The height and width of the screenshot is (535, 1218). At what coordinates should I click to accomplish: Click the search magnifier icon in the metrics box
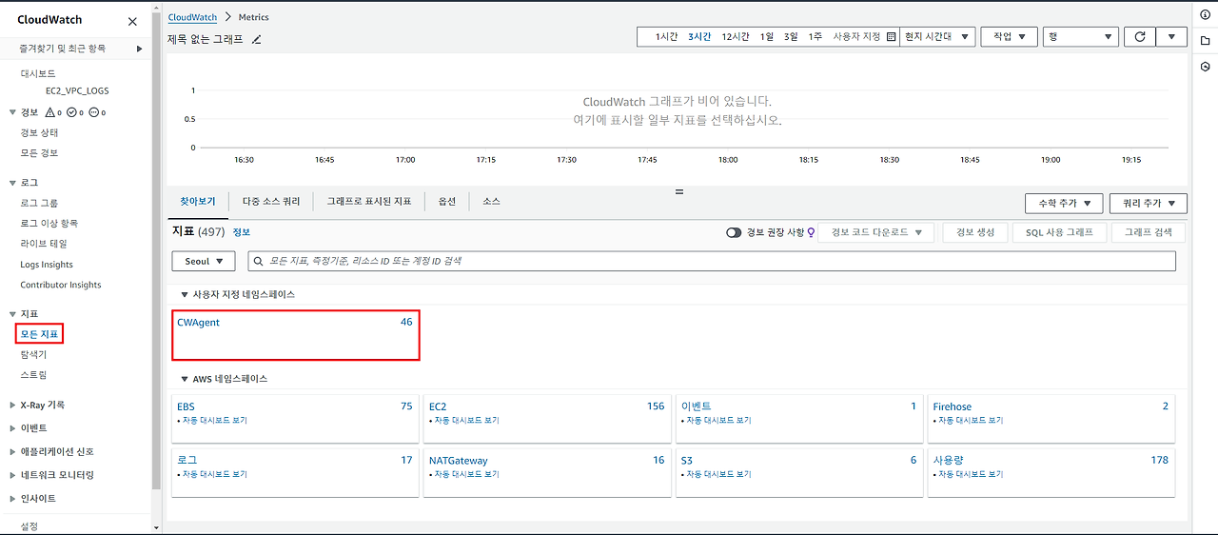click(x=257, y=261)
